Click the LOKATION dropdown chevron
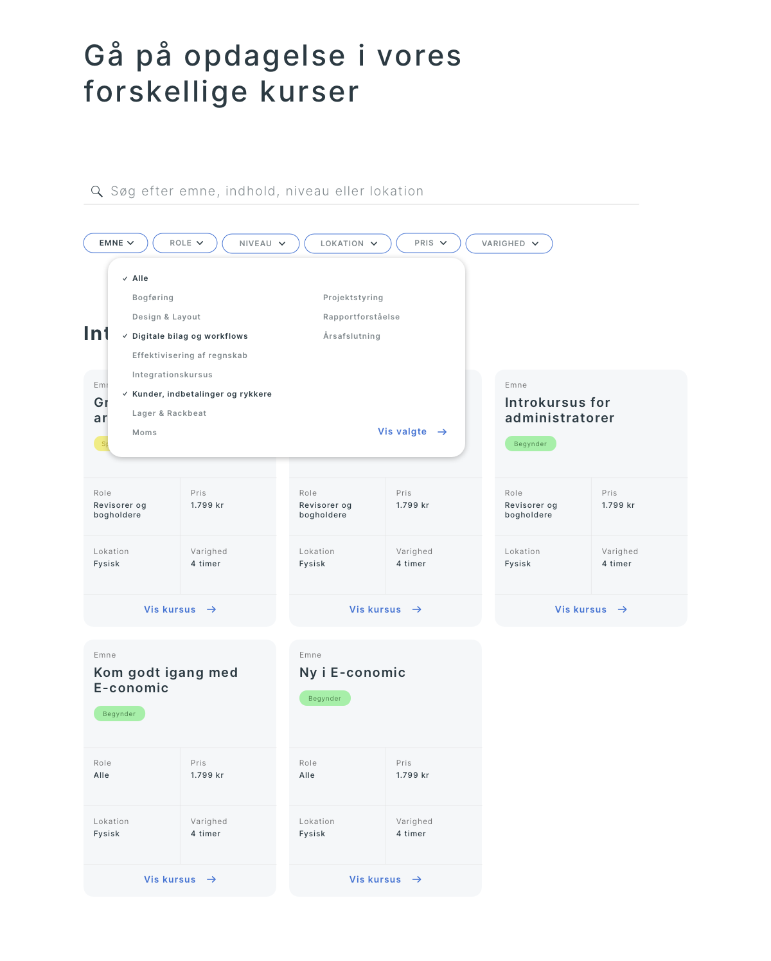771x961 pixels. pyautogui.click(x=374, y=244)
